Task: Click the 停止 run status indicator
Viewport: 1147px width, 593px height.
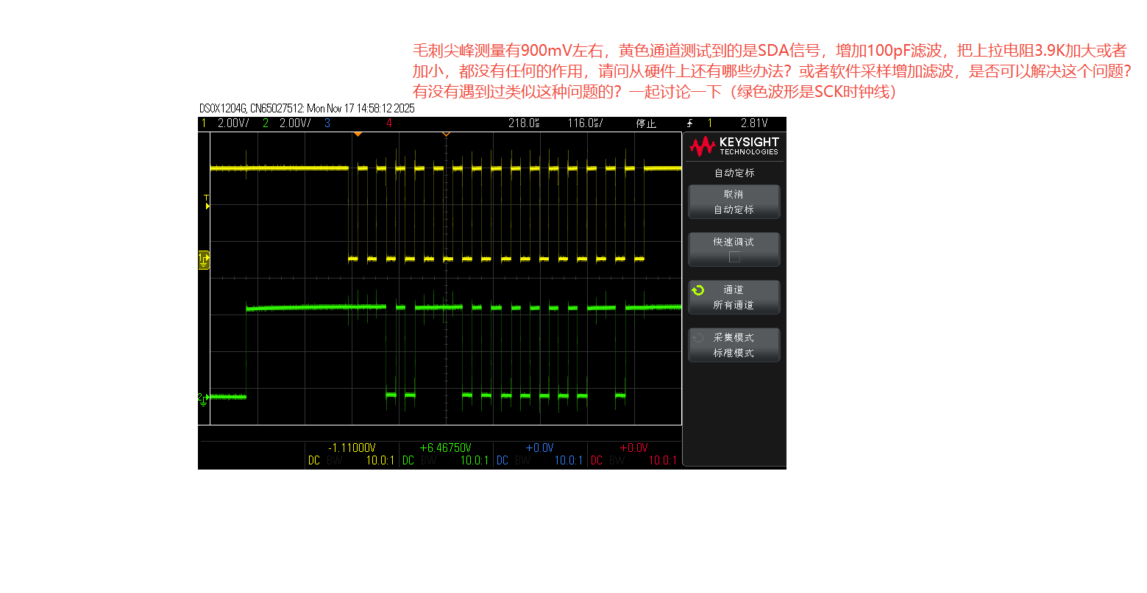Action: point(646,123)
